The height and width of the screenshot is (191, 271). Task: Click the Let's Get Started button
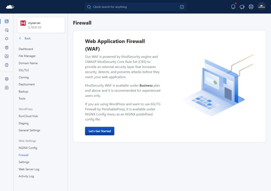coord(100,131)
